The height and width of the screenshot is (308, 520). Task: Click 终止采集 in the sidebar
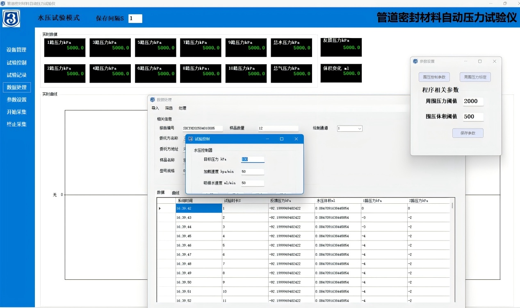coord(16,124)
